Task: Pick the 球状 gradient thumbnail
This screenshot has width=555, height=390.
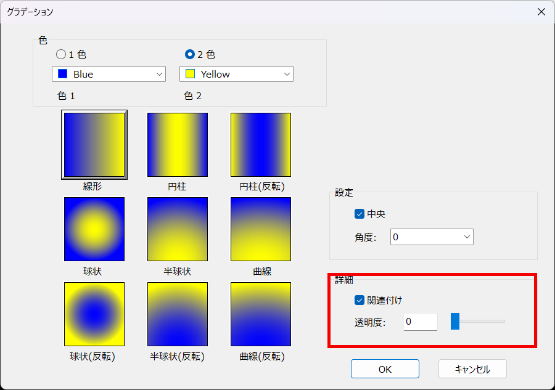Action: click(x=94, y=229)
